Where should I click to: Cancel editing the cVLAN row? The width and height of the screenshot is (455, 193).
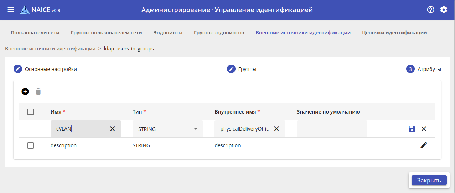424,129
